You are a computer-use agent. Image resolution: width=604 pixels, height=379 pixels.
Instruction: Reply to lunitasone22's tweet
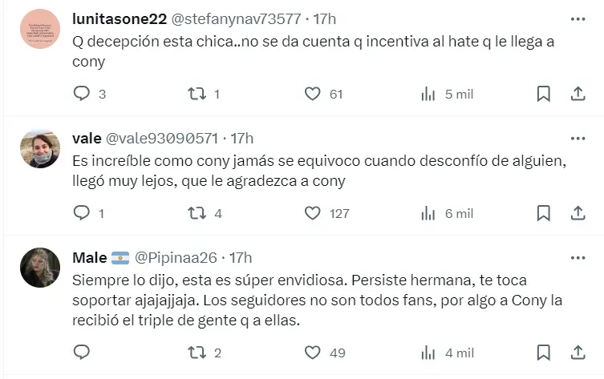tap(82, 94)
